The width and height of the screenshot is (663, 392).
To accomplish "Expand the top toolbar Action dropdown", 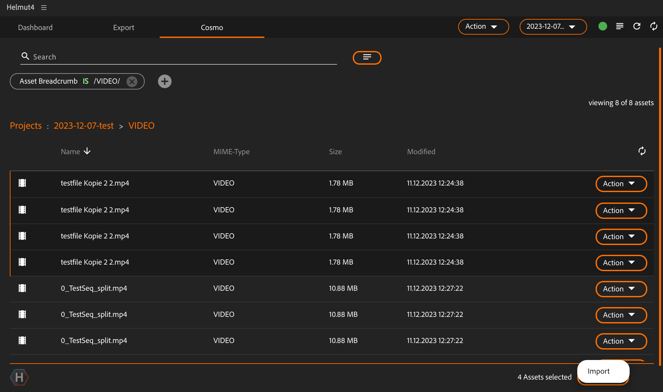I will click(x=483, y=26).
